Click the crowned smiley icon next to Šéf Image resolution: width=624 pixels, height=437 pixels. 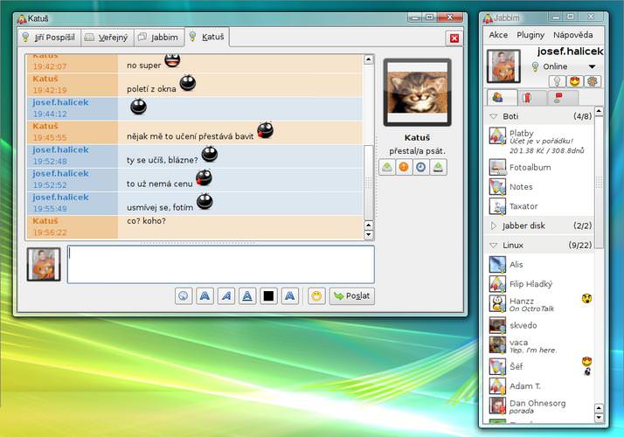click(x=587, y=361)
